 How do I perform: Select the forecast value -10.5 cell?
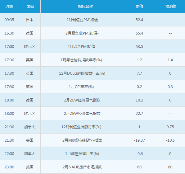pyautogui.click(x=170, y=140)
